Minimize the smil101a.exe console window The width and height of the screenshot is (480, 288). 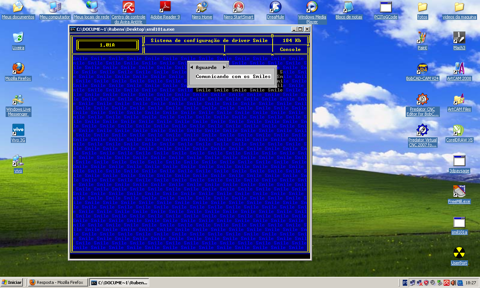[294, 29]
